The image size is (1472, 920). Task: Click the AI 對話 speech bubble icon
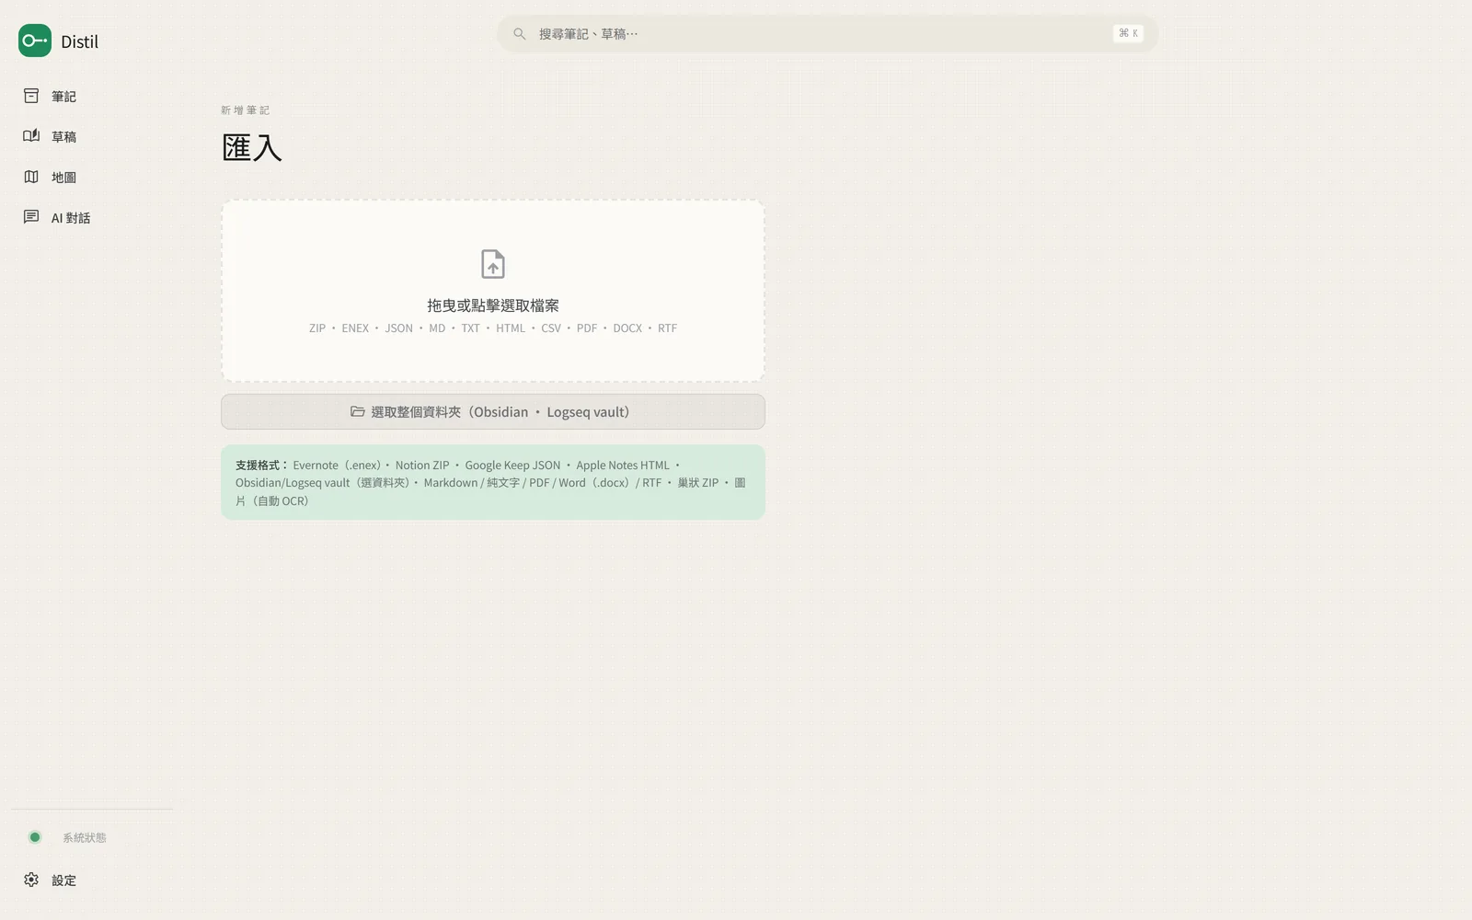tap(31, 217)
